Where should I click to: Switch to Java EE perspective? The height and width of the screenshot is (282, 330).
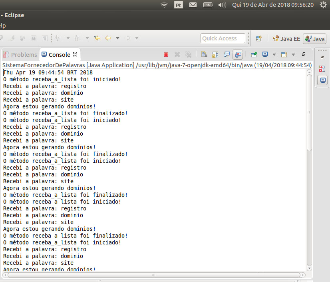(x=286, y=39)
